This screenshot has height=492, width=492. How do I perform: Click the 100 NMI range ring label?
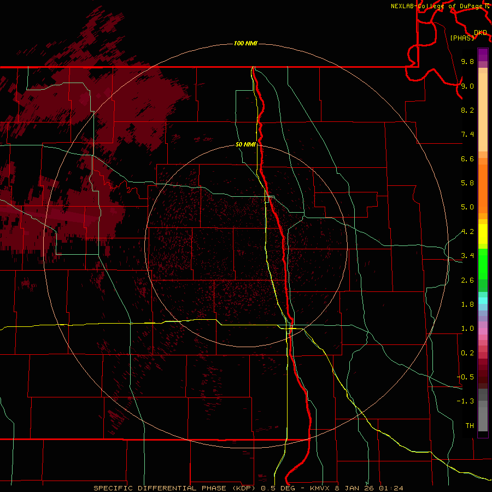pyautogui.click(x=245, y=43)
